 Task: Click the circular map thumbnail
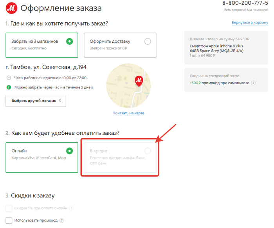pos(128,86)
